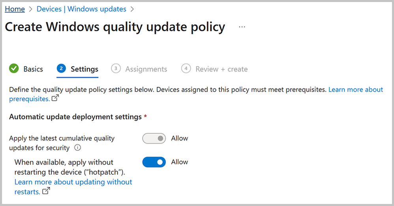Switch to the Basics tab

coord(33,69)
